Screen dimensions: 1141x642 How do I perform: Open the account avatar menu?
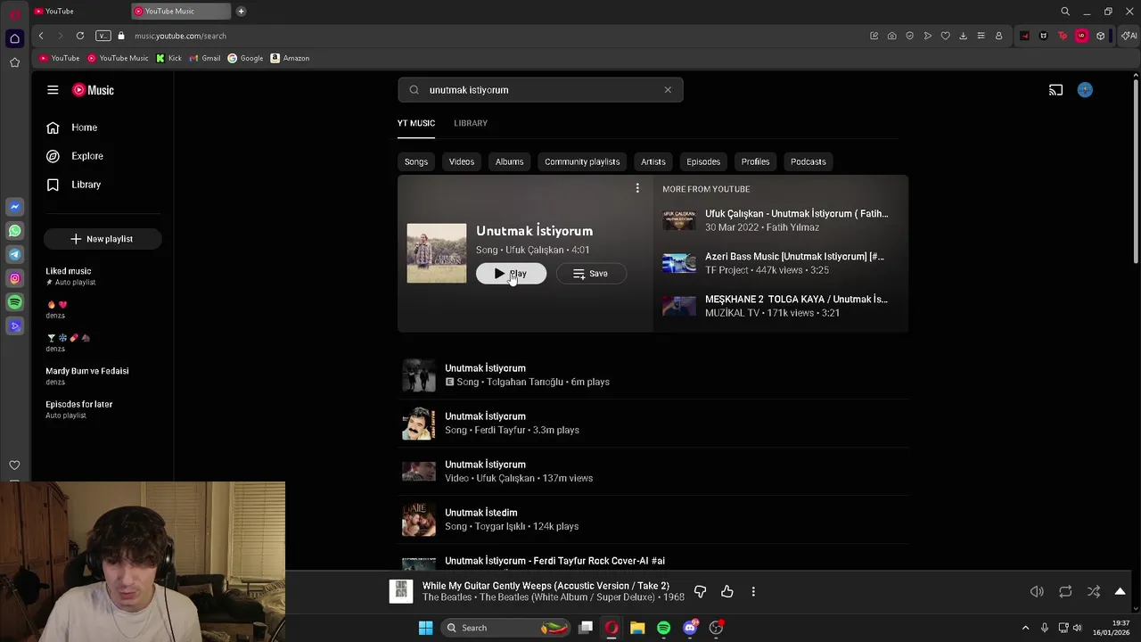click(x=1085, y=90)
